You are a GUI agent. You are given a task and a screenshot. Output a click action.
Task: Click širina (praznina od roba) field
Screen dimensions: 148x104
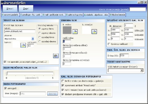click(67, 64)
